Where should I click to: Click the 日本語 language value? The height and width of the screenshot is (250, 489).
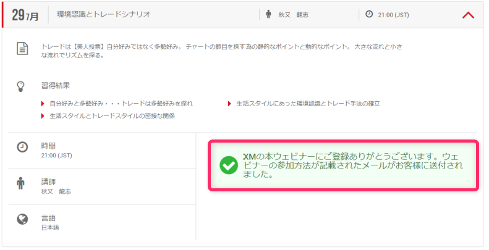point(50,228)
